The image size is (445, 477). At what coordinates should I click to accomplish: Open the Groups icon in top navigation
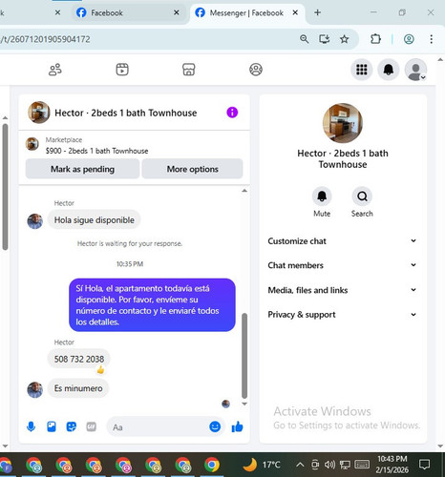[256, 70]
